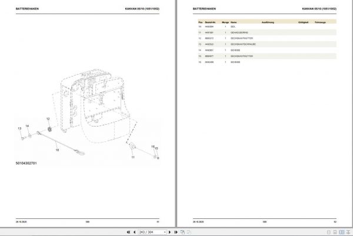Select the two-page view layout
Image resolution: width=353 pixels, height=236 pixels.
coord(342,232)
